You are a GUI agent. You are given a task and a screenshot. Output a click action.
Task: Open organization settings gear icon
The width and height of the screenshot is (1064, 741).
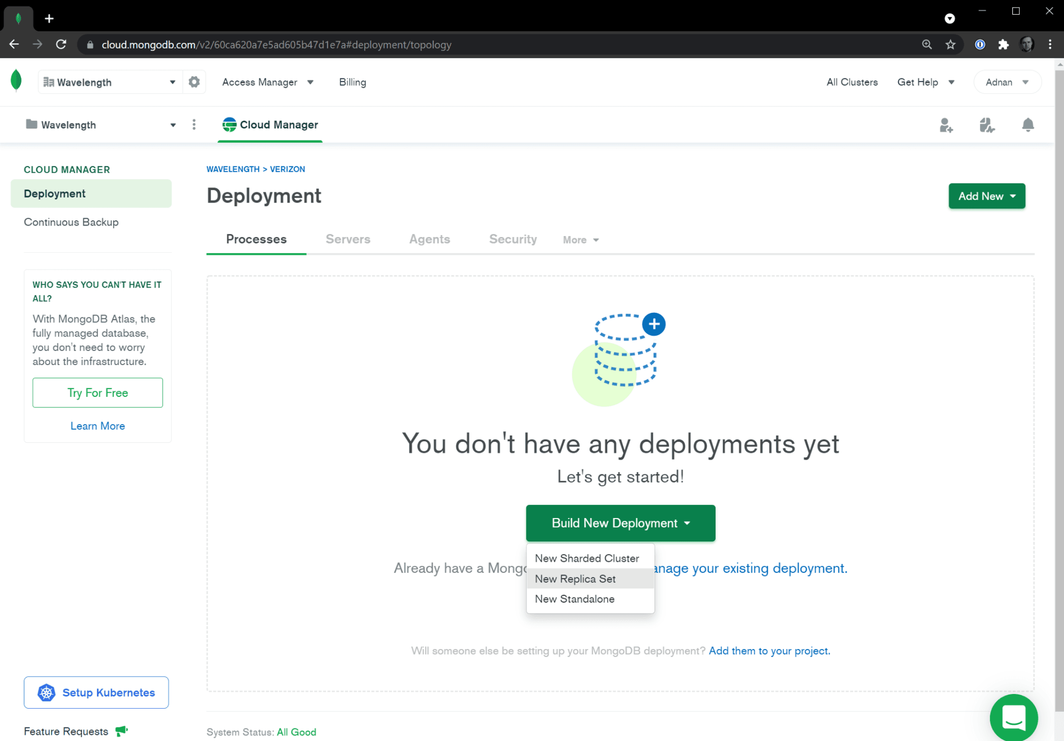click(x=194, y=82)
